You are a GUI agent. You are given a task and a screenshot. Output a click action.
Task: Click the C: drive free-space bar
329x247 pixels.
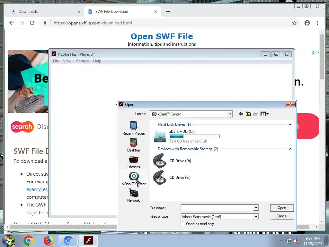(194, 136)
